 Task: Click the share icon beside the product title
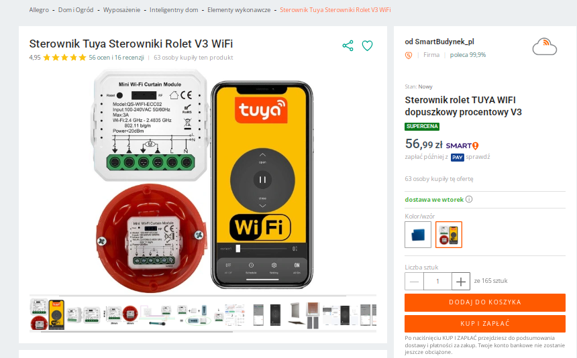click(x=348, y=46)
